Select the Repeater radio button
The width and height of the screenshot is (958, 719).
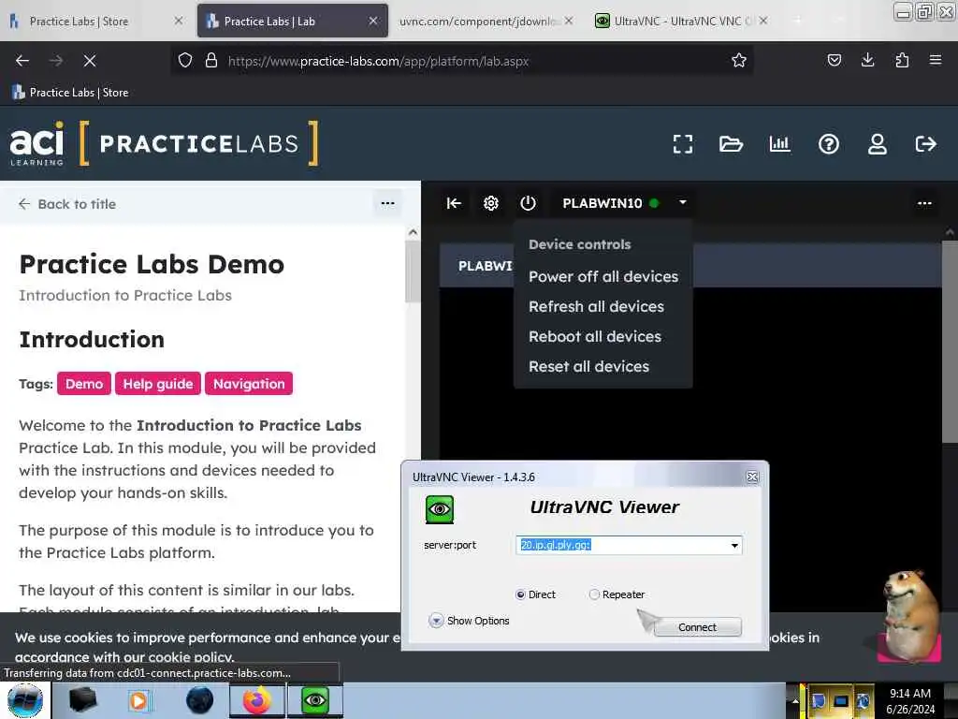(x=594, y=594)
